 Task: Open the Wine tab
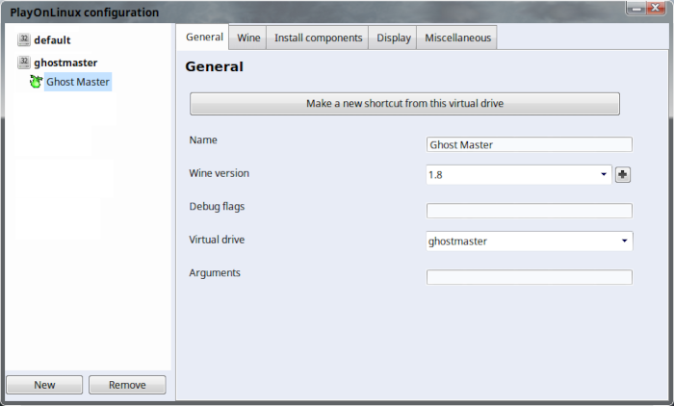click(248, 38)
